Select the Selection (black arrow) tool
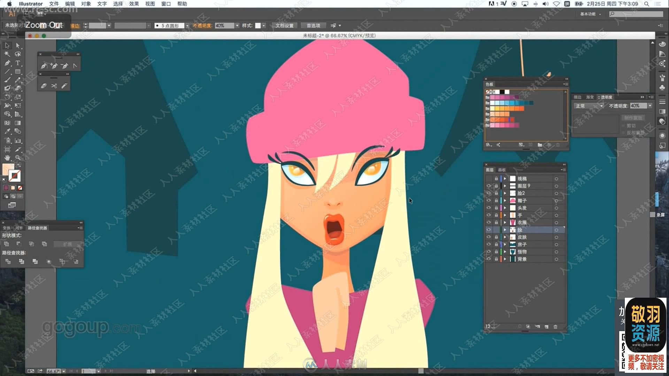This screenshot has width=669, height=376. point(7,46)
